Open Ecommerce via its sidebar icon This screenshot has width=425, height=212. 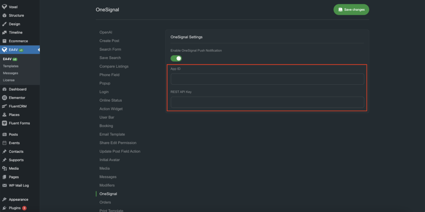pyautogui.click(x=5, y=41)
